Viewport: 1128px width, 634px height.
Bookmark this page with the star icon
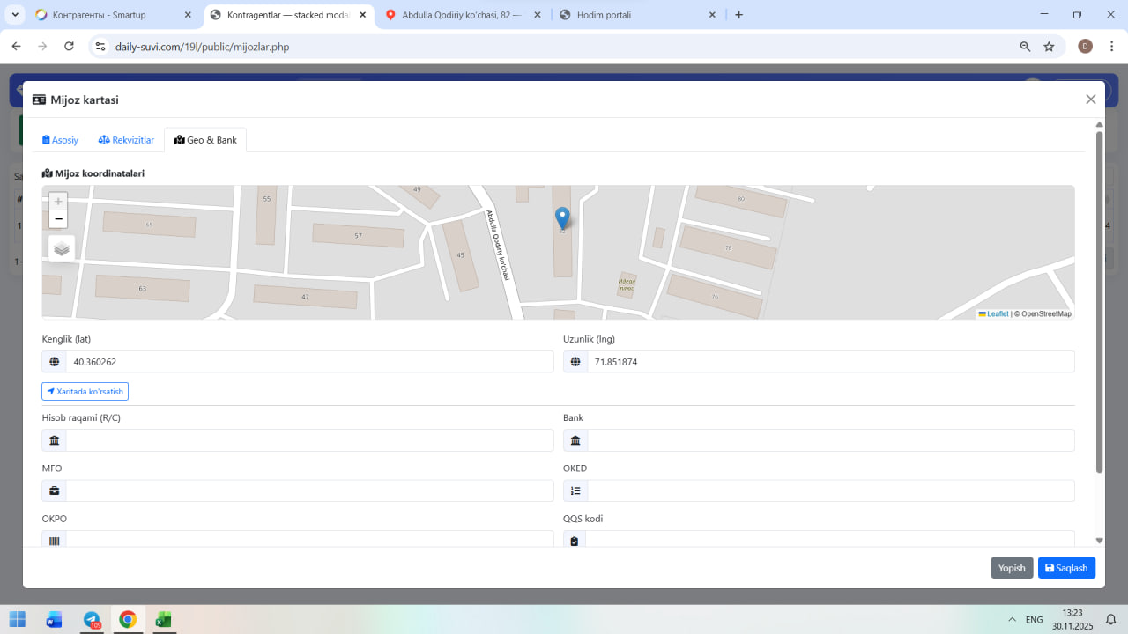click(1049, 47)
